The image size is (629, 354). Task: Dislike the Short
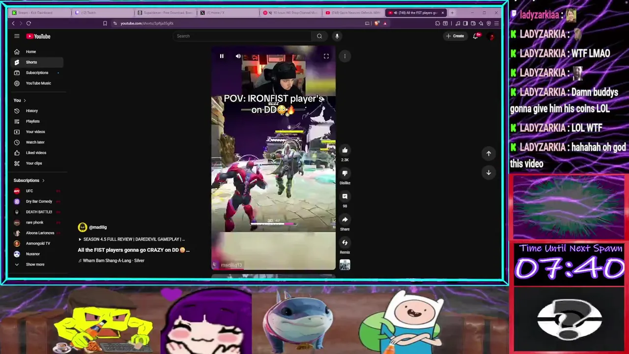(345, 173)
